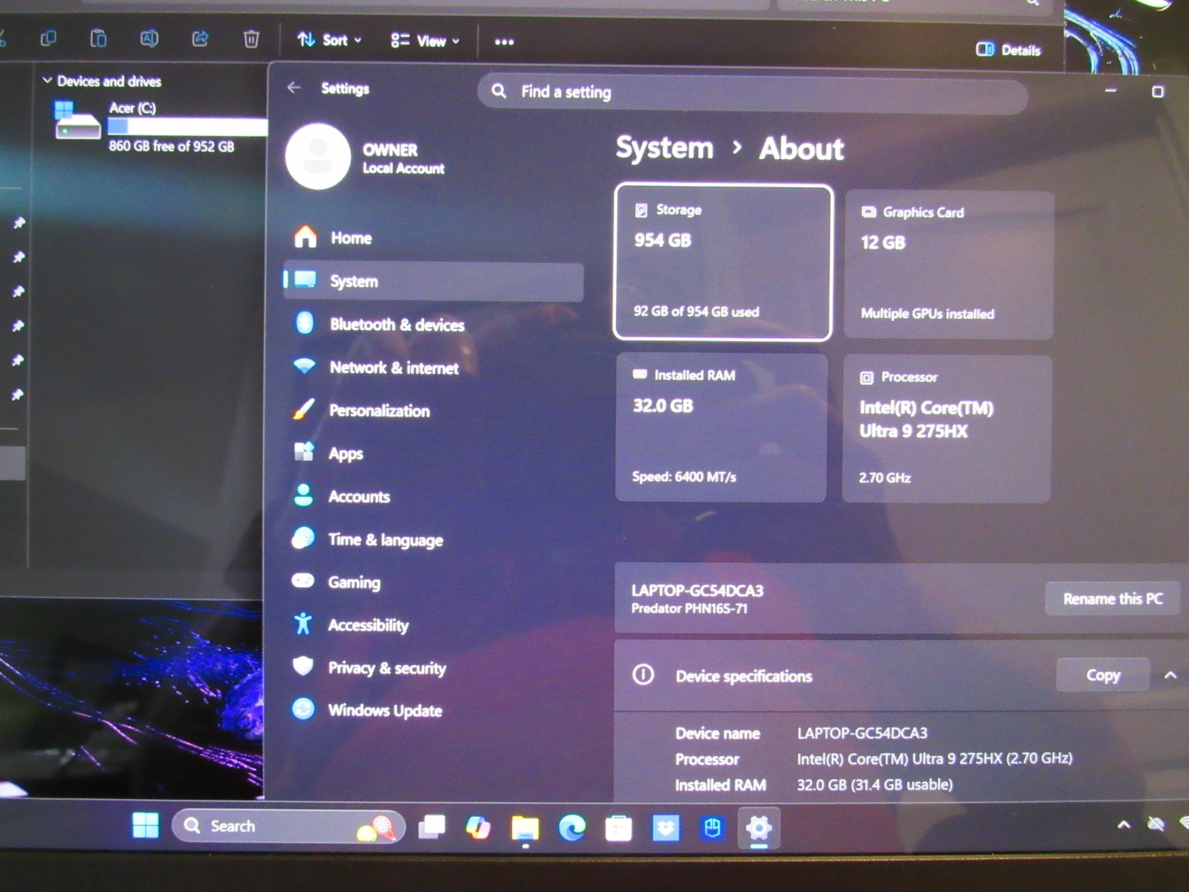Collapse the Devices and drives group

[x=48, y=80]
